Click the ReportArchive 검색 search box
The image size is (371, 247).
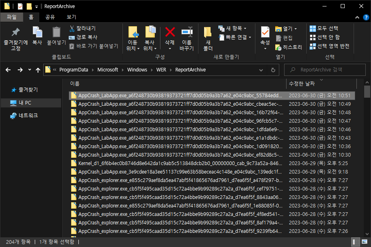click(325, 70)
